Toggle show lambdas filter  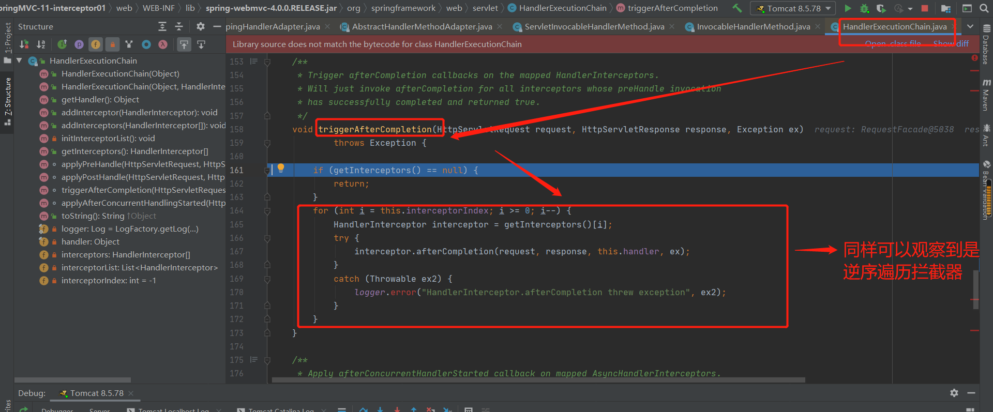[x=163, y=44]
